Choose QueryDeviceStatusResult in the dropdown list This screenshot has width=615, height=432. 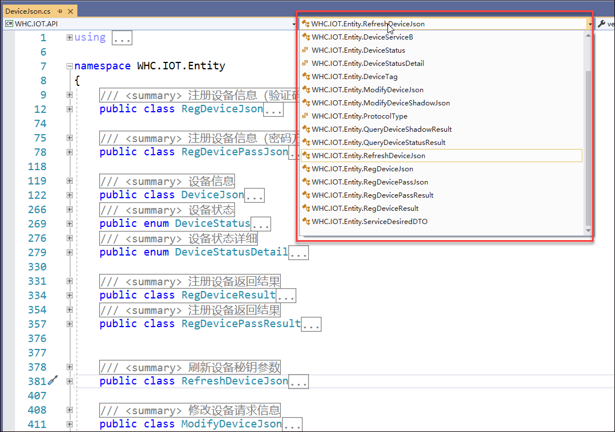[x=378, y=143]
